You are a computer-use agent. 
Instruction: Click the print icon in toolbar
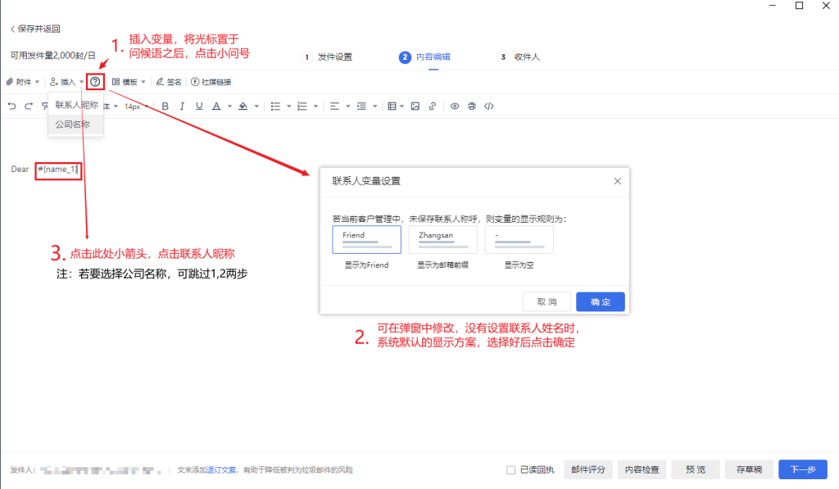tap(472, 106)
